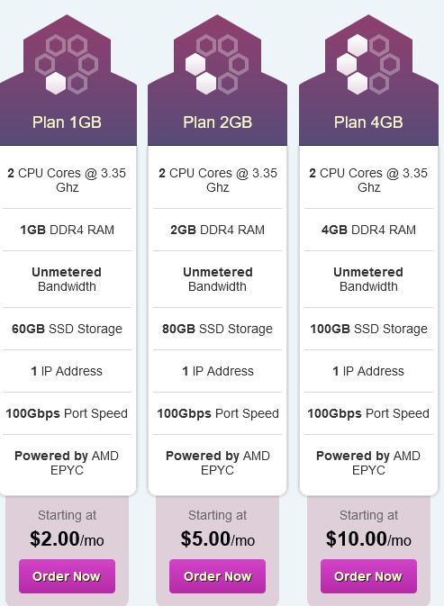Screen dimensions: 444x606
Task: Select the Plan 2GB header title
Action: click(218, 122)
